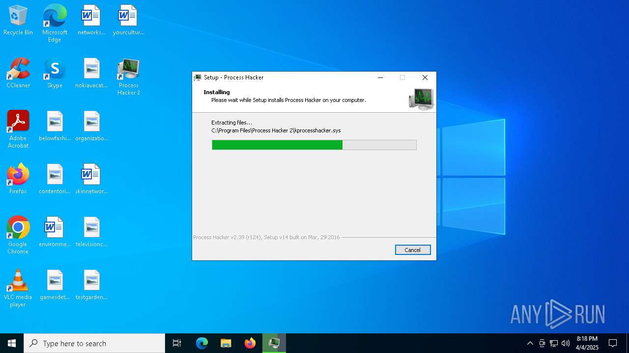This screenshot has width=629, height=353.
Task: Click the installation progress bar
Action: (x=314, y=145)
